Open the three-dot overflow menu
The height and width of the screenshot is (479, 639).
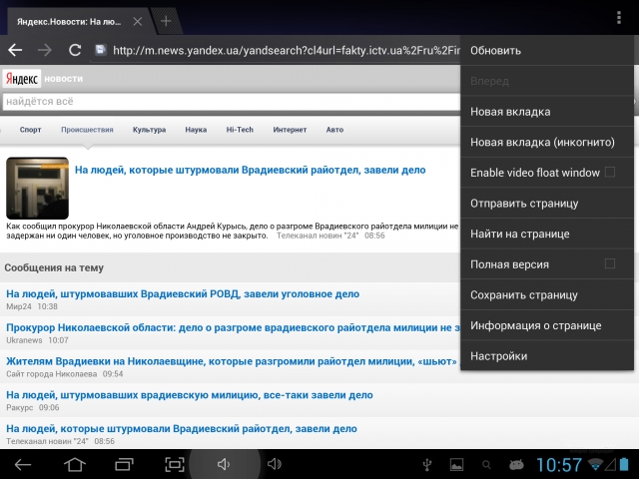click(x=619, y=19)
